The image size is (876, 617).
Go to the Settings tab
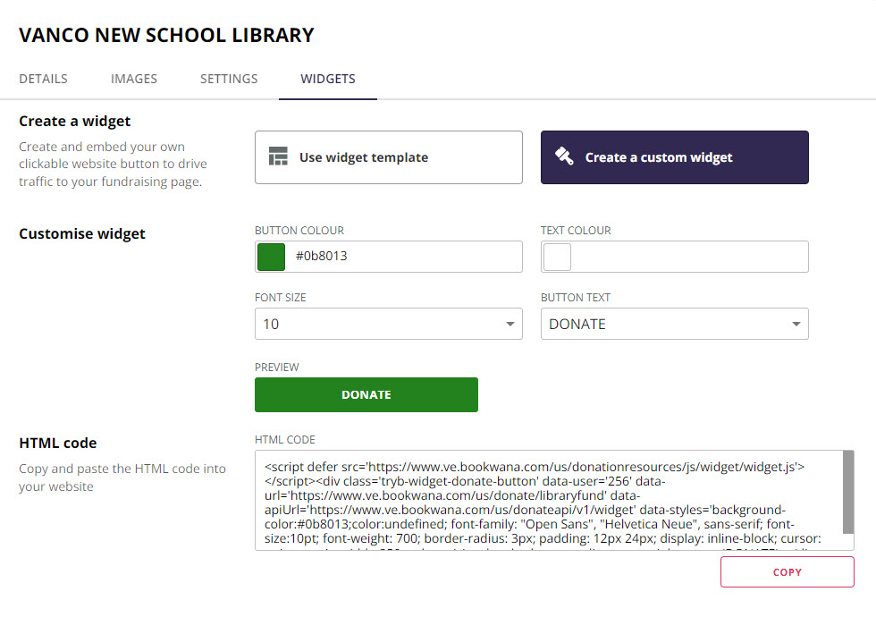229,79
